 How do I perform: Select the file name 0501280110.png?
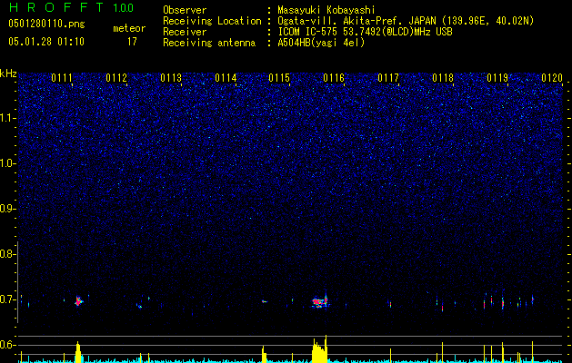[x=46, y=24]
